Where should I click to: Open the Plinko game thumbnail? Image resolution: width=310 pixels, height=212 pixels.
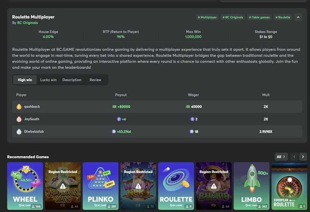tap(100, 185)
